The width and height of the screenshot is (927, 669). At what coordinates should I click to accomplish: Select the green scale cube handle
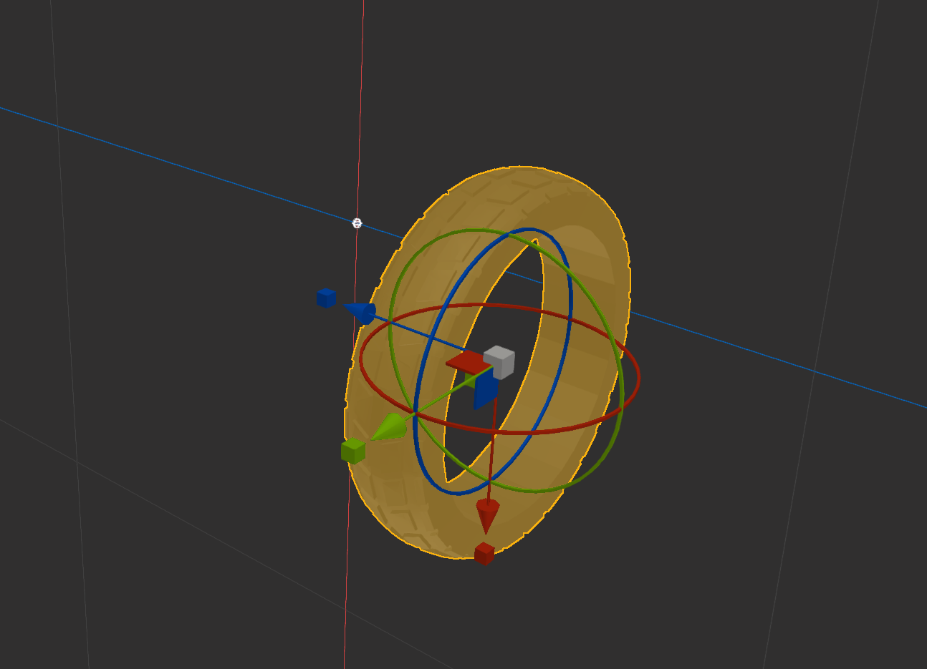point(353,451)
